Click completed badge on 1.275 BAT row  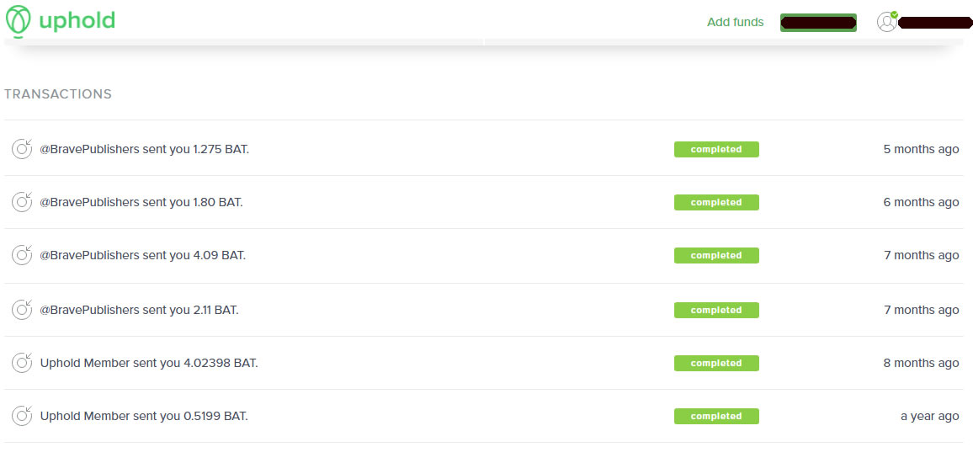pos(716,150)
